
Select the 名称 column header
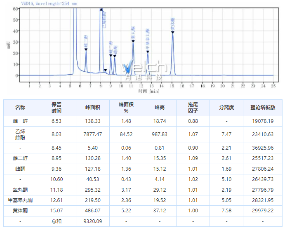point(20,108)
